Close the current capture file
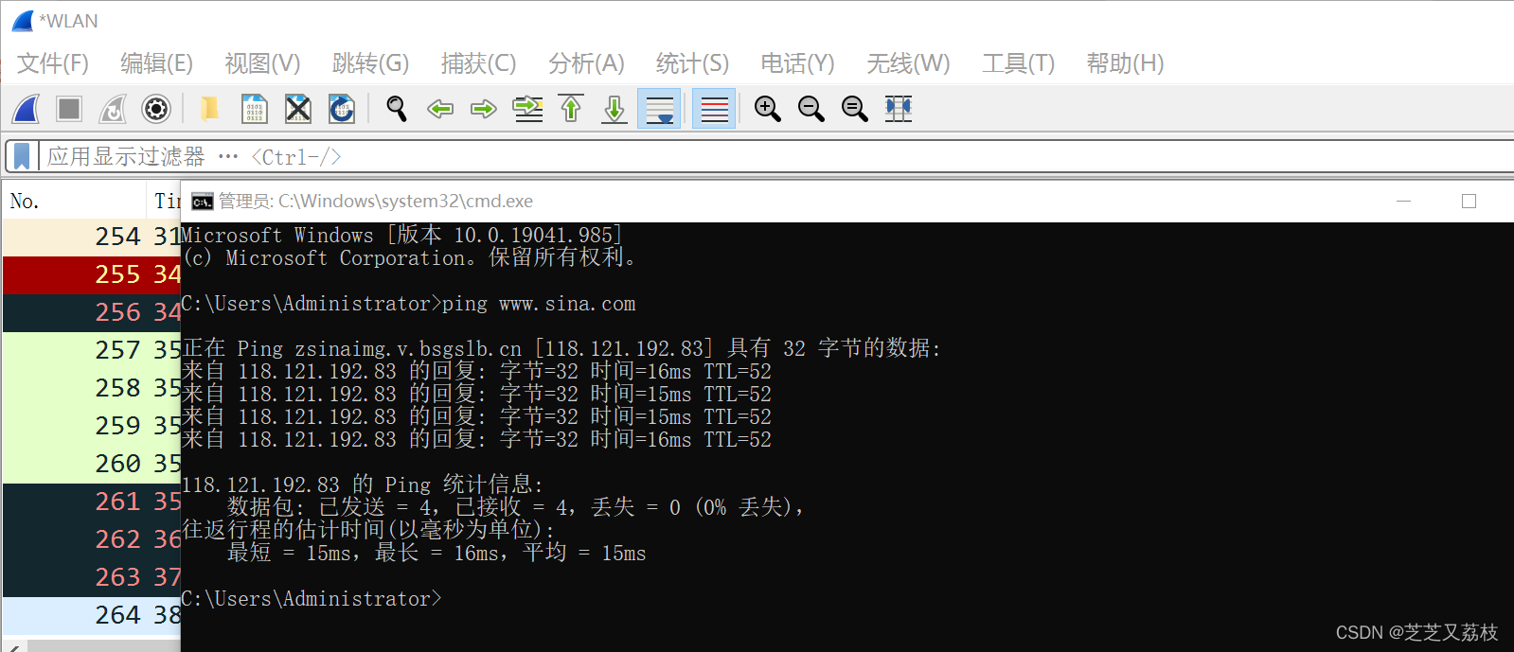The height and width of the screenshot is (652, 1514). tap(298, 109)
